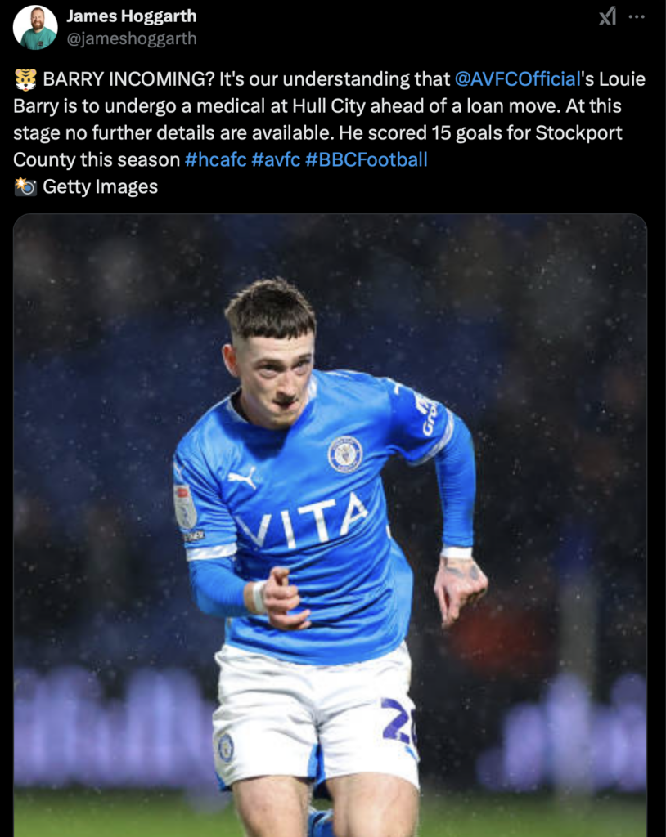Open the #hcafc hashtag
This screenshot has width=666, height=837.
click(x=215, y=159)
